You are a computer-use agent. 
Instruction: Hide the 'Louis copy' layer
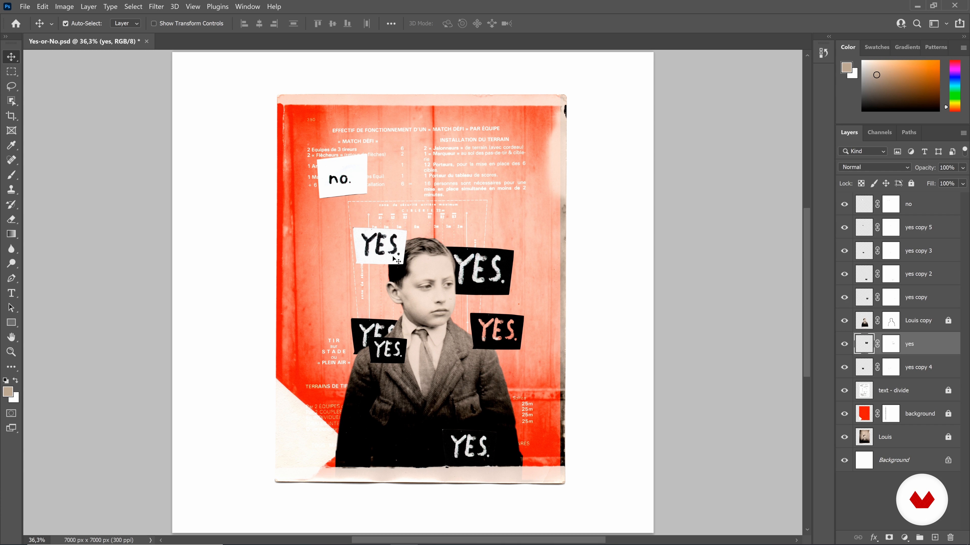tap(845, 320)
